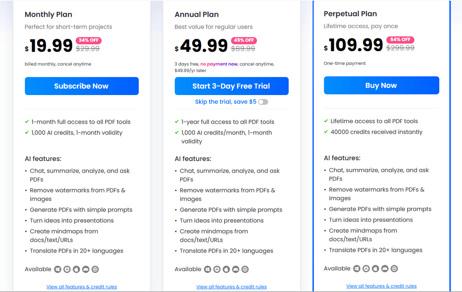Select the Android icon under Annual Plan
This screenshot has width=462, height=292.
point(236,269)
